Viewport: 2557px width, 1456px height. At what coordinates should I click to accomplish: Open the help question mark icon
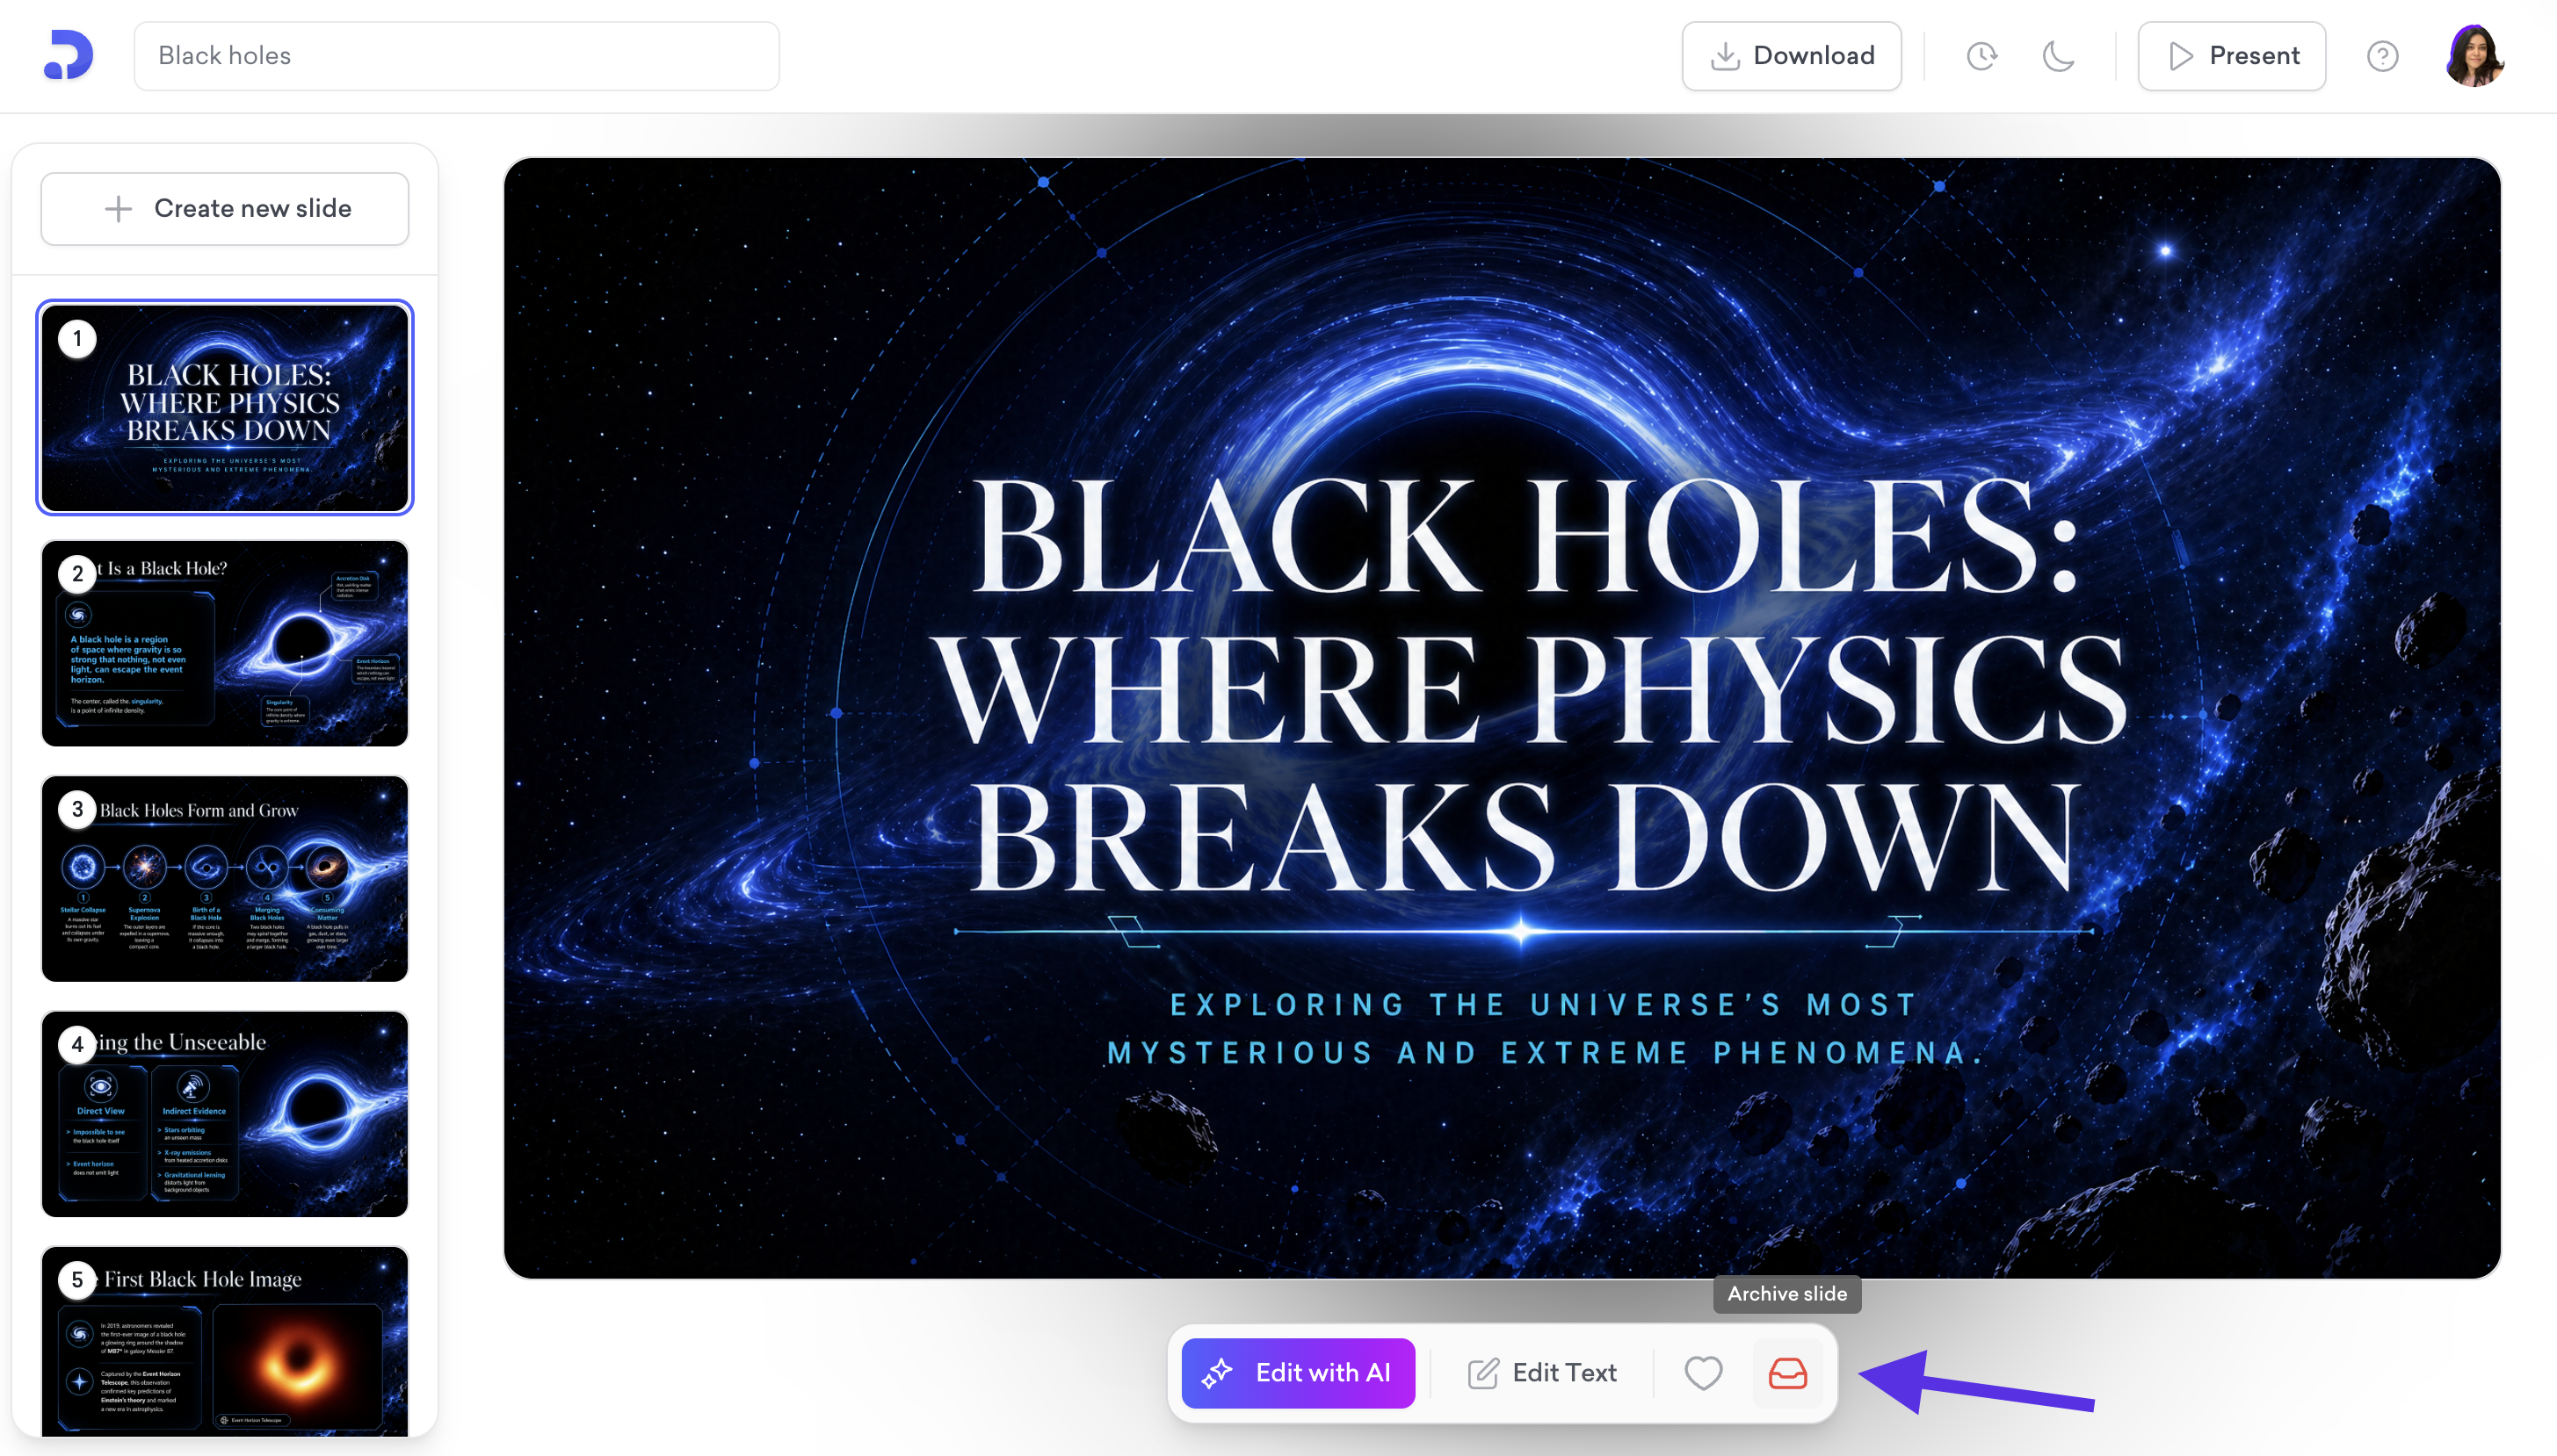click(x=2382, y=56)
